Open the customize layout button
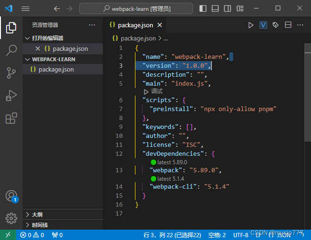 point(240,8)
